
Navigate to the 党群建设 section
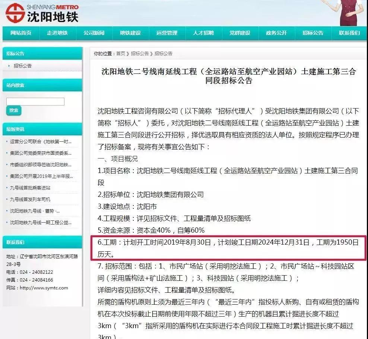coord(240,33)
